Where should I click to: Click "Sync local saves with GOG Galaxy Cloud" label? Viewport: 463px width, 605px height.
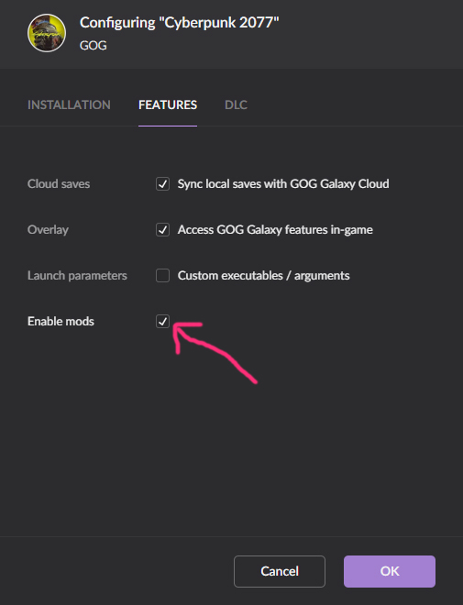[x=283, y=184]
